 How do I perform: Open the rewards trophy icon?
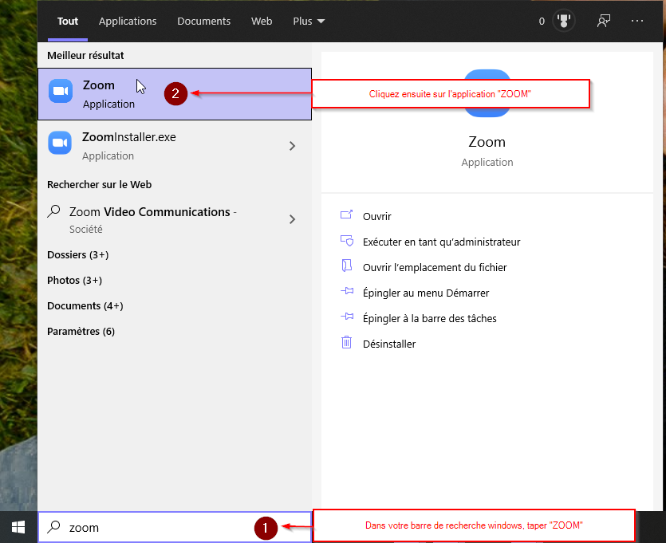tap(566, 22)
